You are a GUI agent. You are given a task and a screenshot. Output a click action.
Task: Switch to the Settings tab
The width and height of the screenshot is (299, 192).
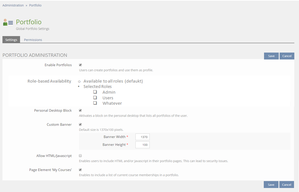(11, 40)
